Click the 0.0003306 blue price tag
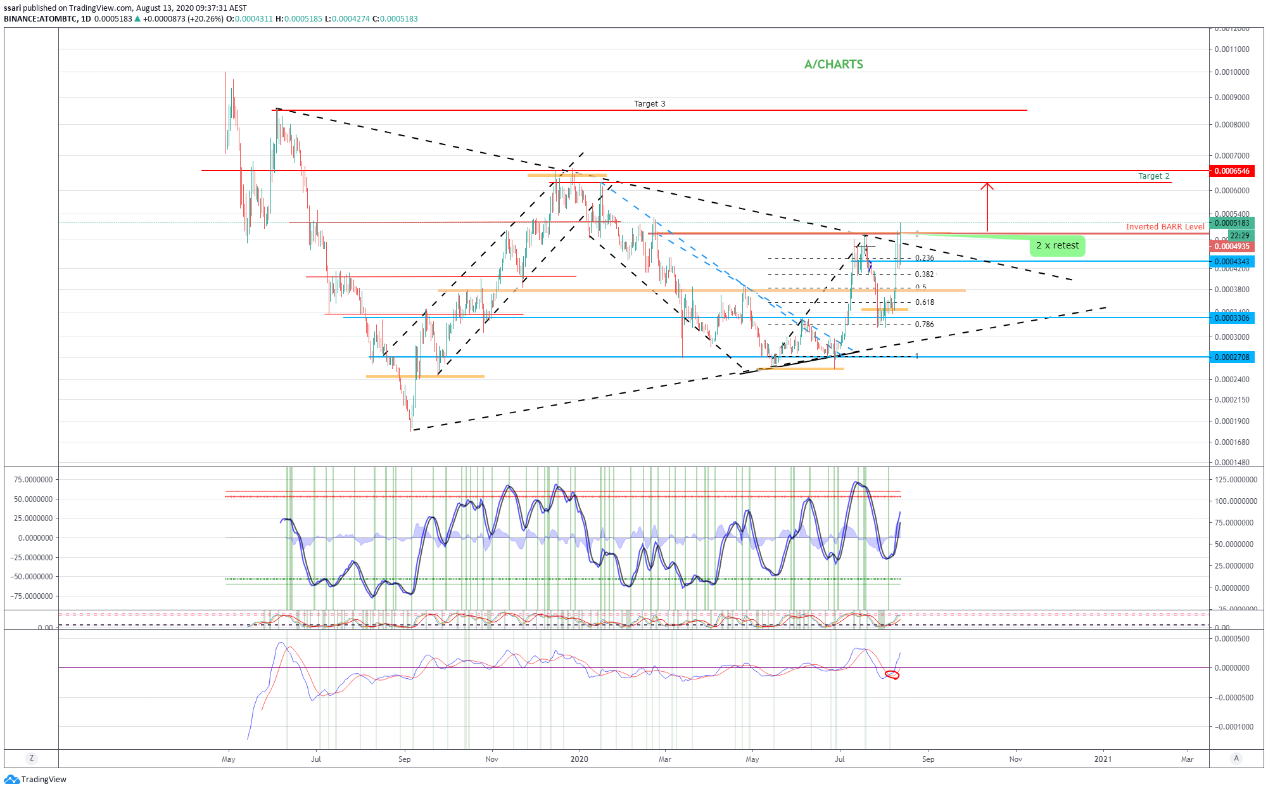1268x791 pixels. click(x=1232, y=318)
